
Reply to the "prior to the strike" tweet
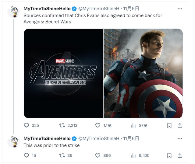tap(27, 155)
